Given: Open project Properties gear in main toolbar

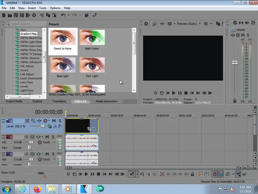Looking at the screenshot, I should tap(34, 15).
